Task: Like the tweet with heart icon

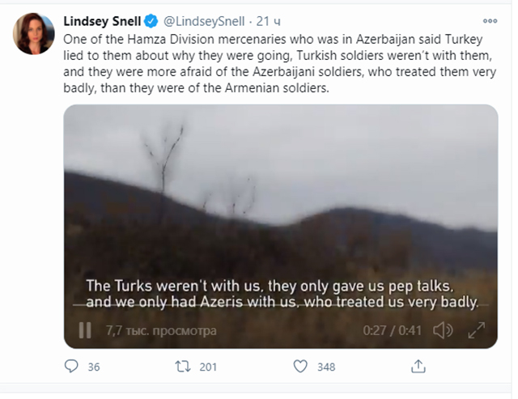Action: pyautogui.click(x=300, y=367)
